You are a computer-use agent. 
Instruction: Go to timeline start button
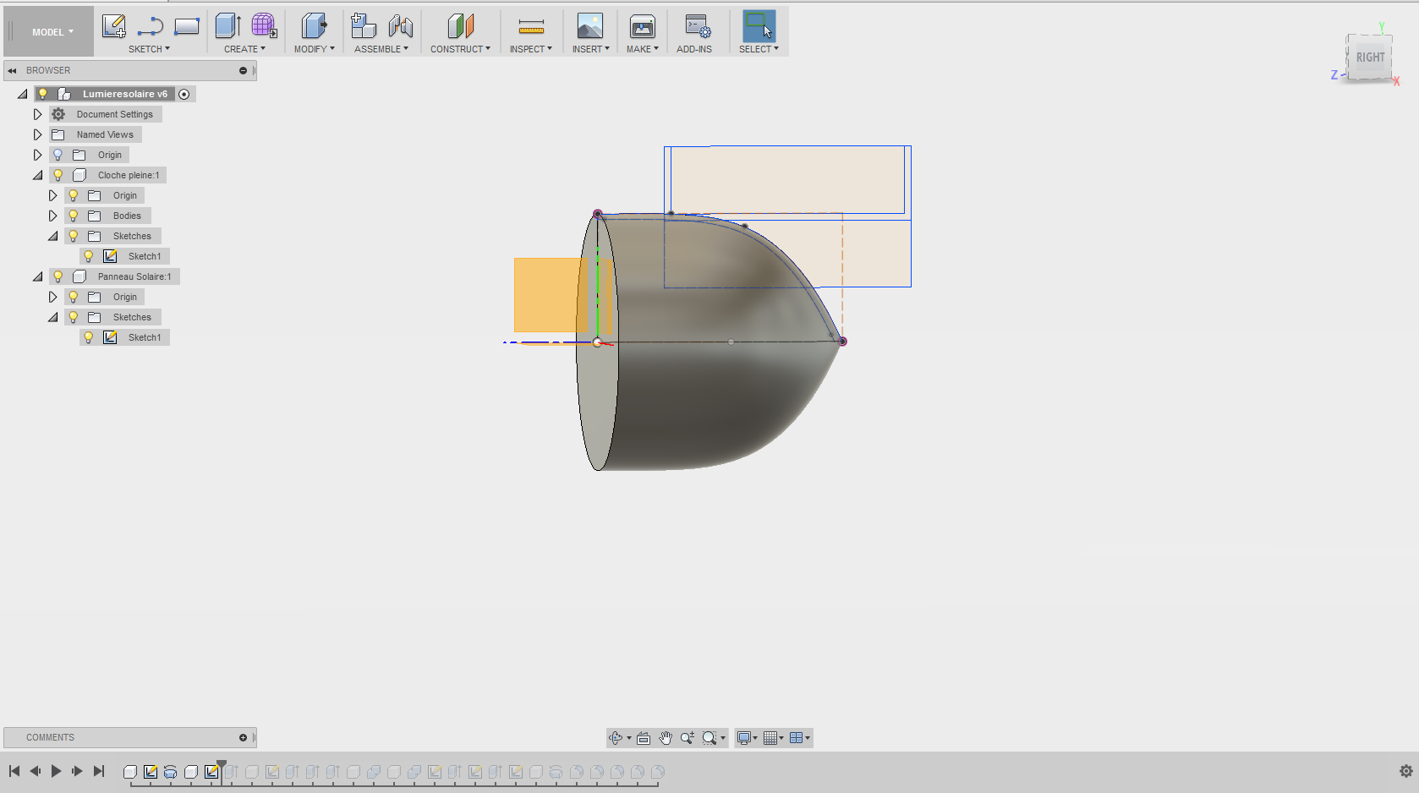pyautogui.click(x=14, y=771)
